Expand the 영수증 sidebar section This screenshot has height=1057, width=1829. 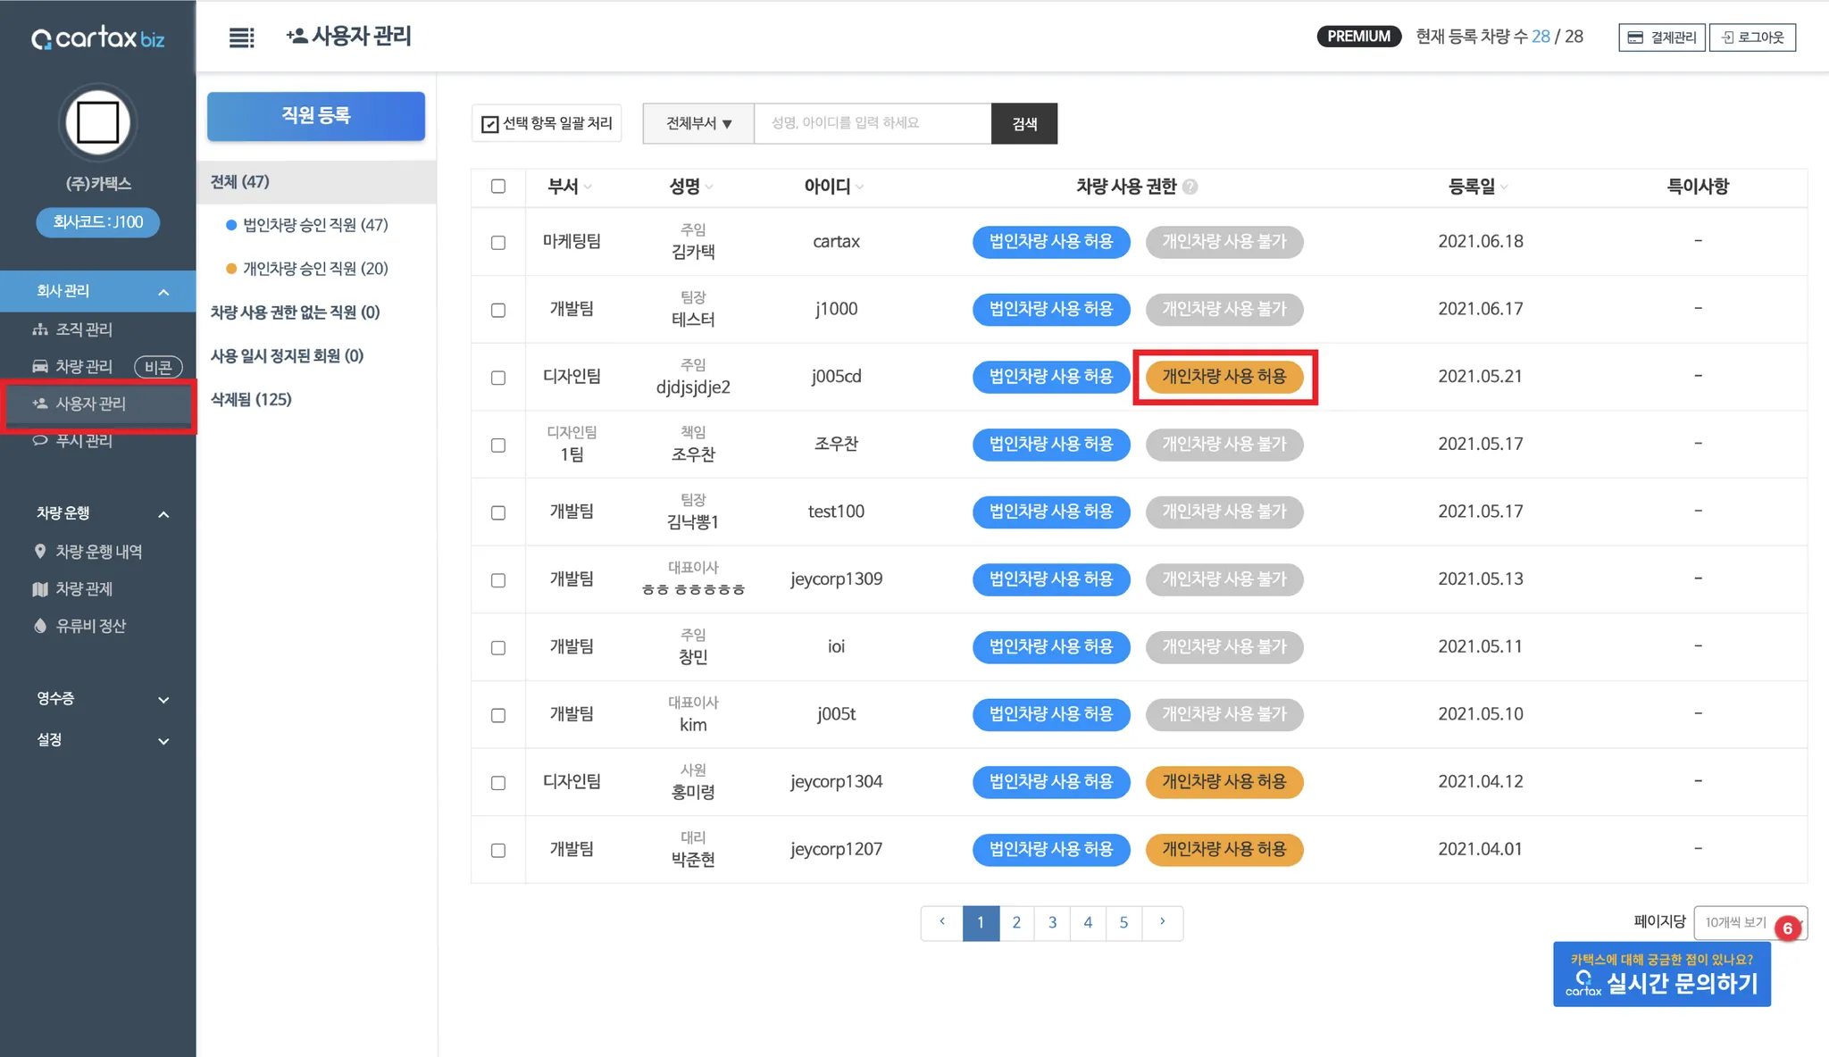pyautogui.click(x=98, y=699)
